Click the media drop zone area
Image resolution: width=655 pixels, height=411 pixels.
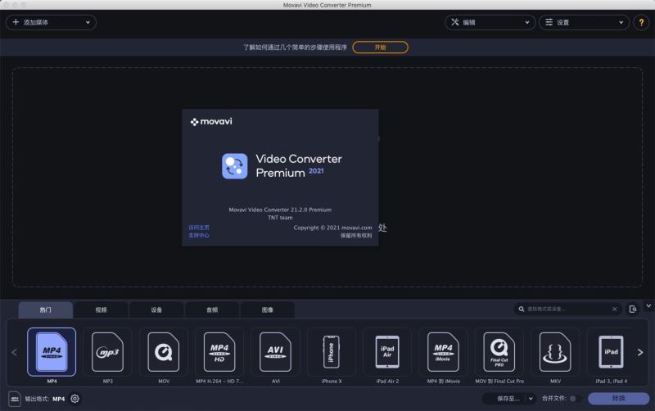[x=327, y=177]
